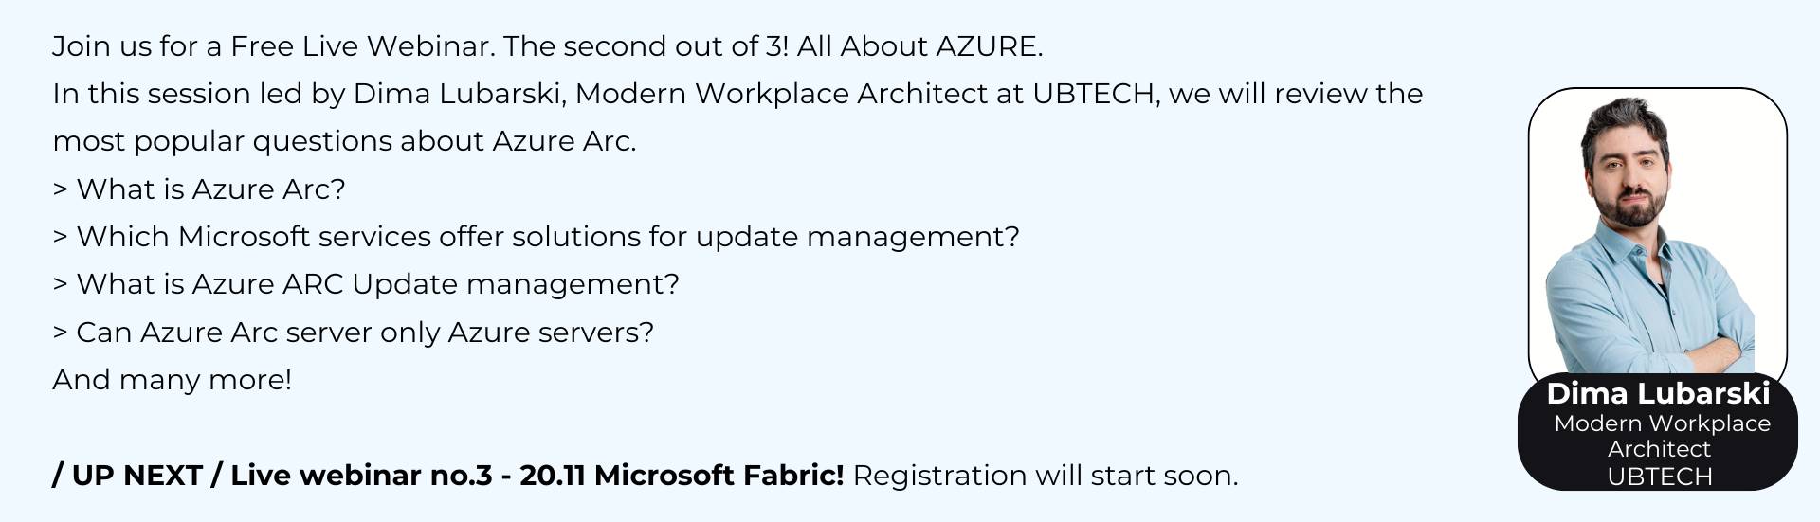Click the 'most popular questions about Azure Arc.' line
Screen dimensions: 1820x522
click(x=344, y=142)
